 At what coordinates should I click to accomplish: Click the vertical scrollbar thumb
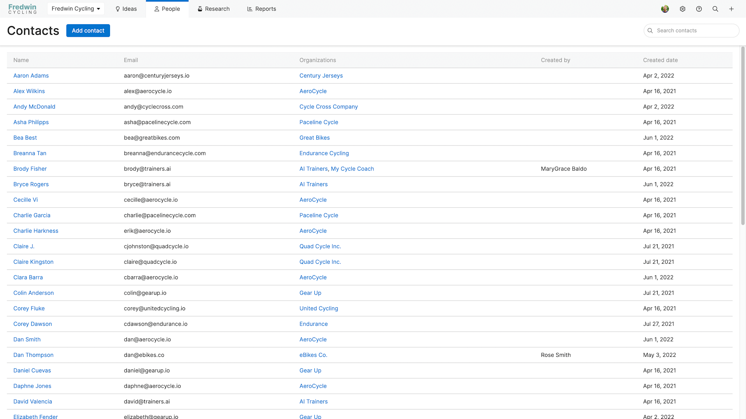[x=743, y=136]
